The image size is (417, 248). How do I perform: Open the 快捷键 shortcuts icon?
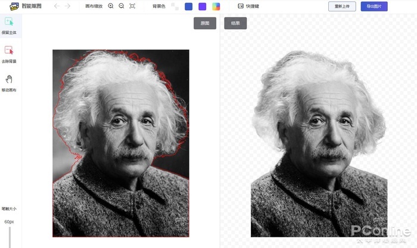[x=241, y=7]
